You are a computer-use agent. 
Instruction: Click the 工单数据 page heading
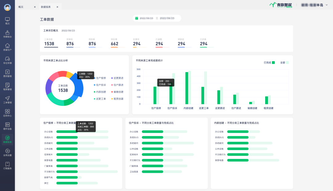pyautogui.click(x=47, y=19)
